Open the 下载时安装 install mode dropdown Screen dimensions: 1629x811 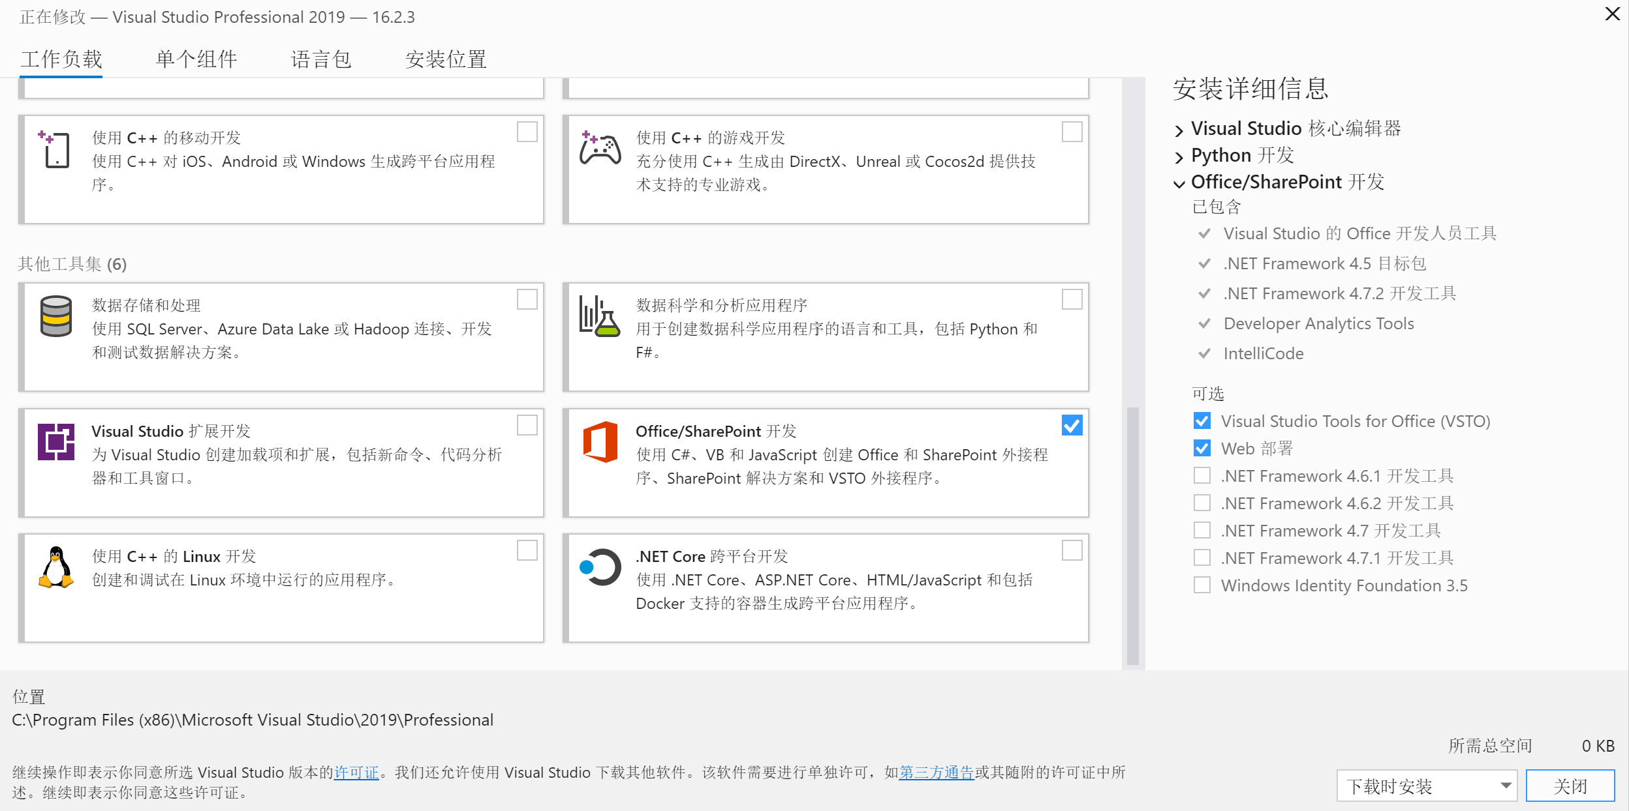pos(1427,786)
